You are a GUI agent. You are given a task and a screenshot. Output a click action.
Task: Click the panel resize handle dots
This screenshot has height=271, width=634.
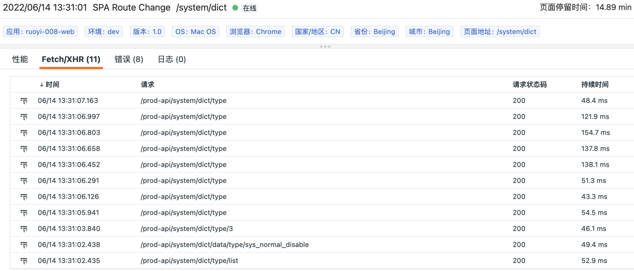point(325,47)
